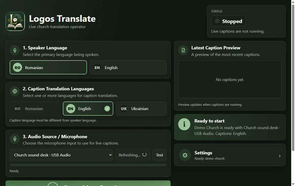Click the green start button at the bottom
The width and height of the screenshot is (295, 186).
[88, 183]
